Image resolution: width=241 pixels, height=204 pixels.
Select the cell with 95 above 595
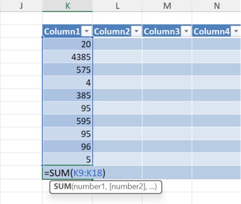point(68,108)
